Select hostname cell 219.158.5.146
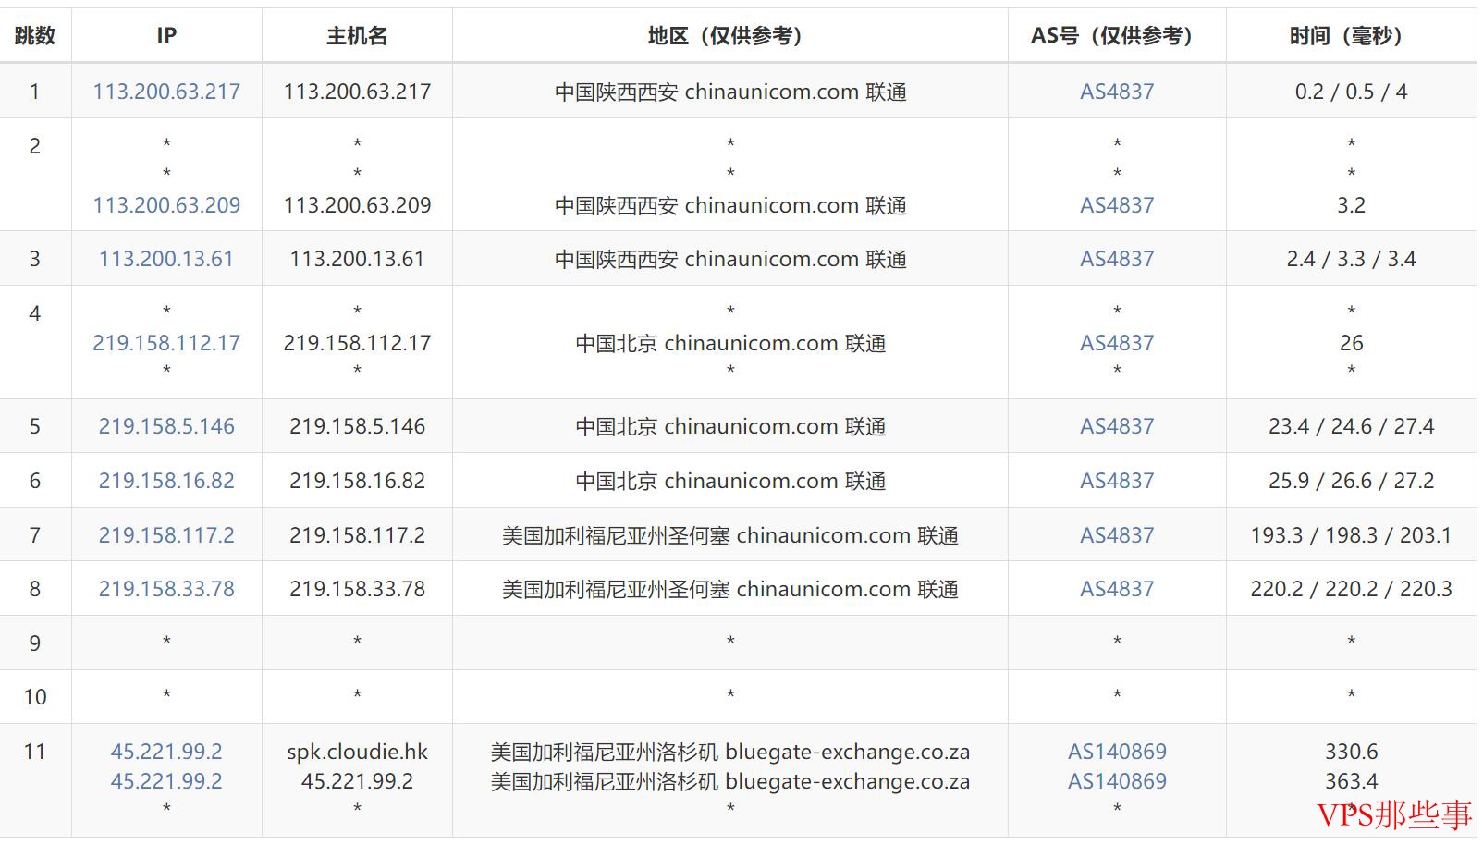The image size is (1483, 845). tap(357, 426)
